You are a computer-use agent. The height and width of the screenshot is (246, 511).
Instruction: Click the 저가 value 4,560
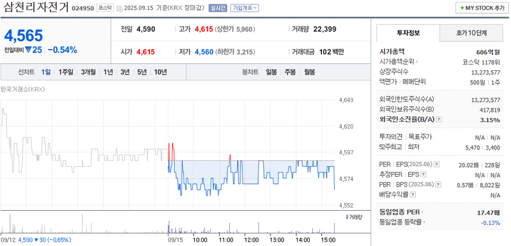pos(204,52)
